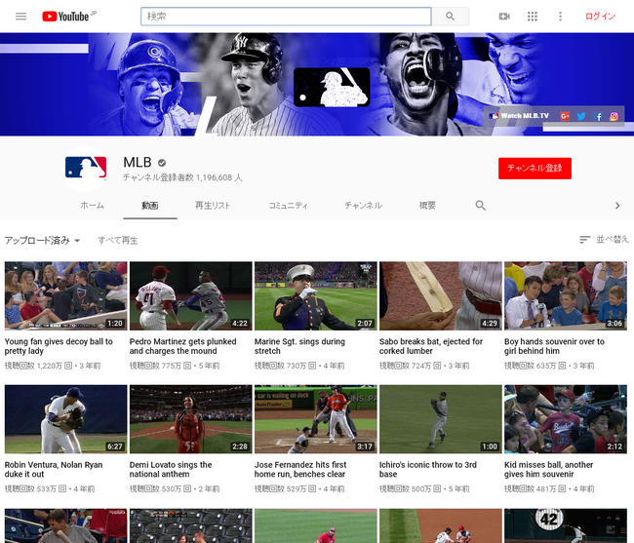The height and width of the screenshot is (543, 634).
Task: Open Marine Sgt. sings thumbnail
Action: click(x=316, y=295)
